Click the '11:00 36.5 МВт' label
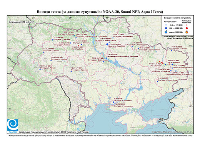This screenshot has width=200, height=141. [177, 47]
